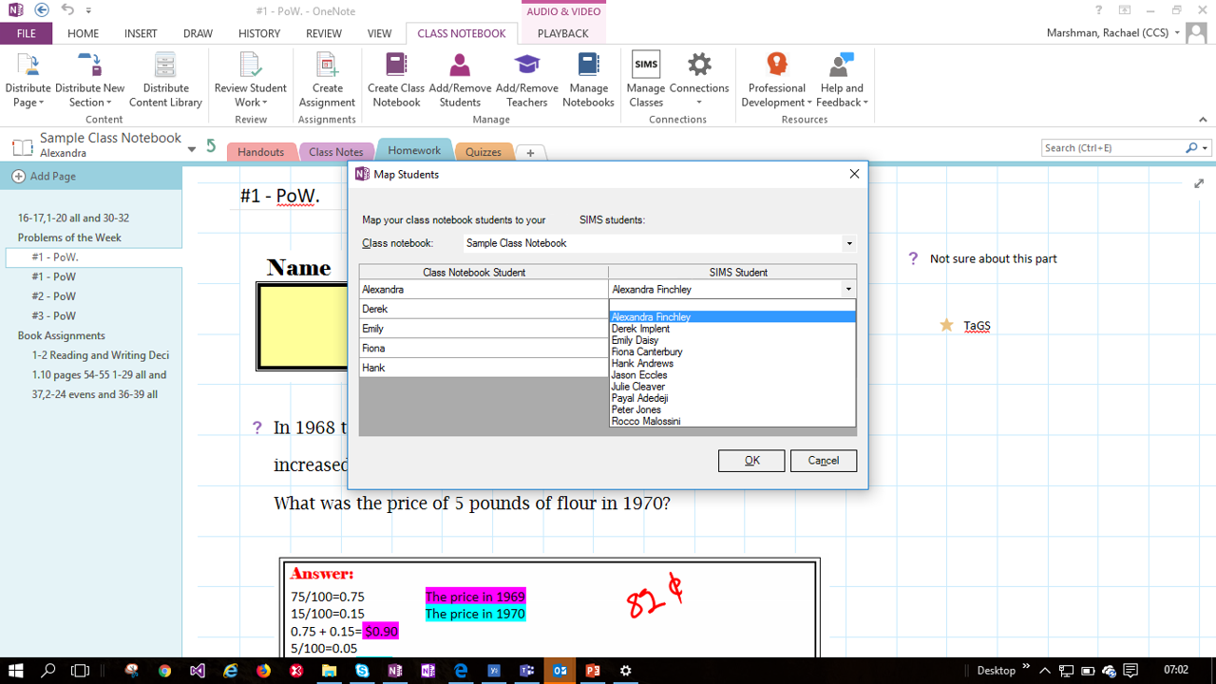Open the Class Notes section tab
Screen dimensions: 1216x684
coord(336,152)
